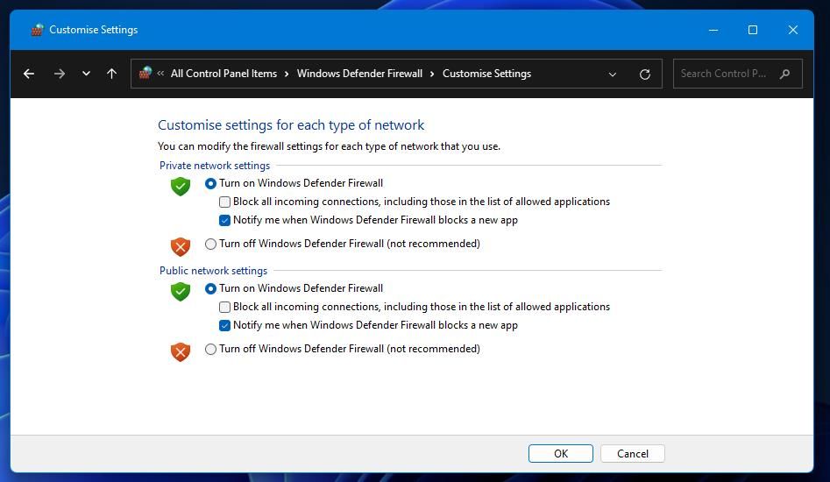Go up one level with up arrow
Image resolution: width=830 pixels, height=482 pixels.
point(111,74)
